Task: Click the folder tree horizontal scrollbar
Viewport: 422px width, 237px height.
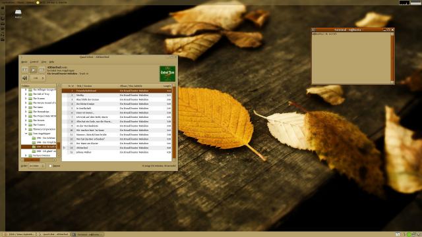Action: 32,160
